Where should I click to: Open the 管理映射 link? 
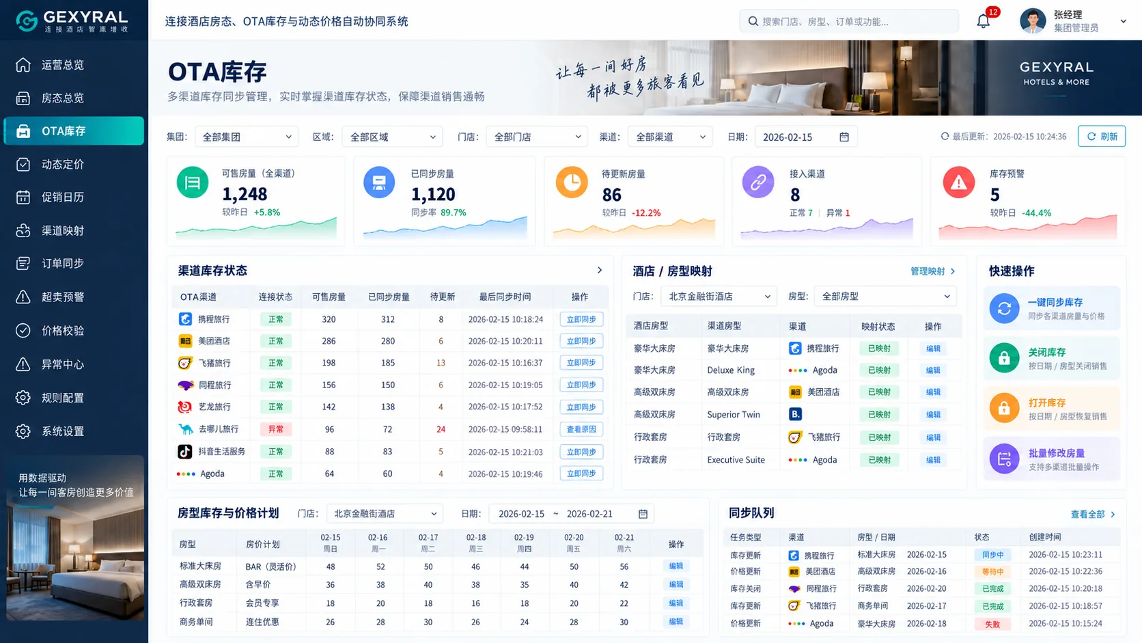point(932,271)
